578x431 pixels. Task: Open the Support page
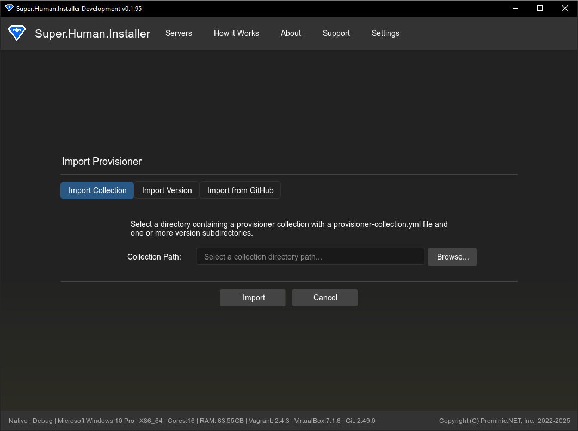pos(336,33)
